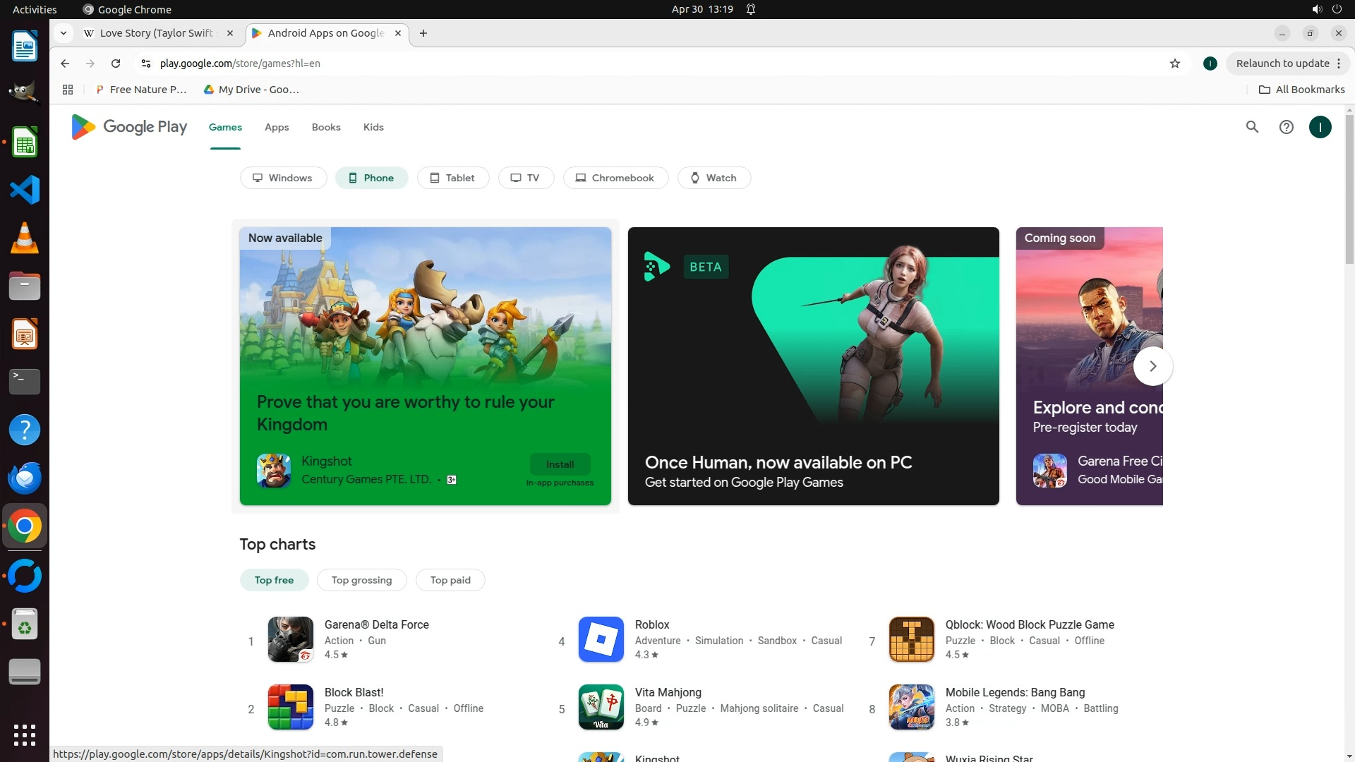The height and width of the screenshot is (762, 1355).
Task: Click the Google Play search magnifier icon
Action: tap(1252, 127)
